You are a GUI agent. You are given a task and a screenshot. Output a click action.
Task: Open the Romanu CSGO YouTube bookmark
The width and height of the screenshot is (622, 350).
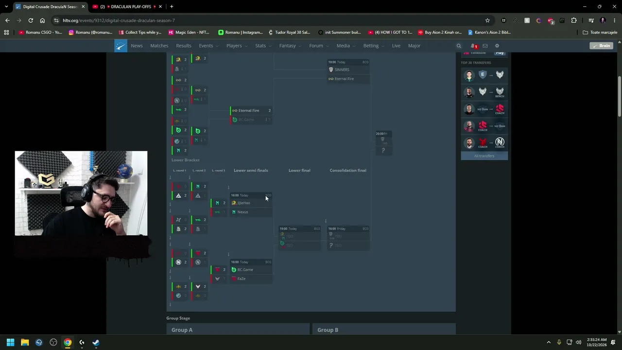[40, 33]
